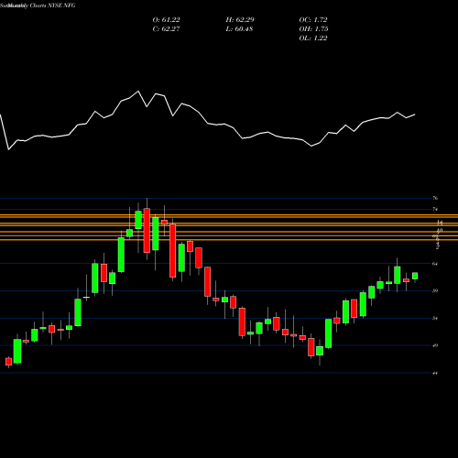Click the '74' price axis label
This screenshot has height=458, width=458.
click(x=435, y=209)
